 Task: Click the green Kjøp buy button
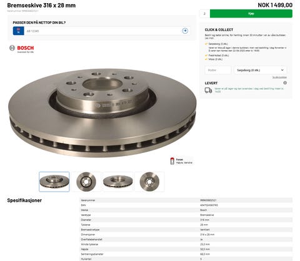[x=251, y=14]
